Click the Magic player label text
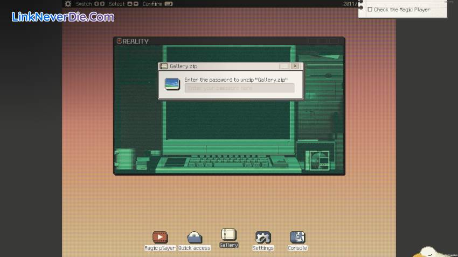This screenshot has width=458, height=257. pos(160,248)
